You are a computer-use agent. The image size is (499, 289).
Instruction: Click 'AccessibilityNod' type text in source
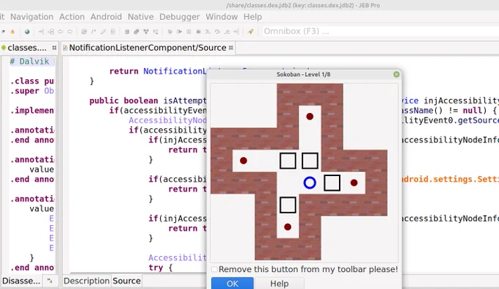168,120
